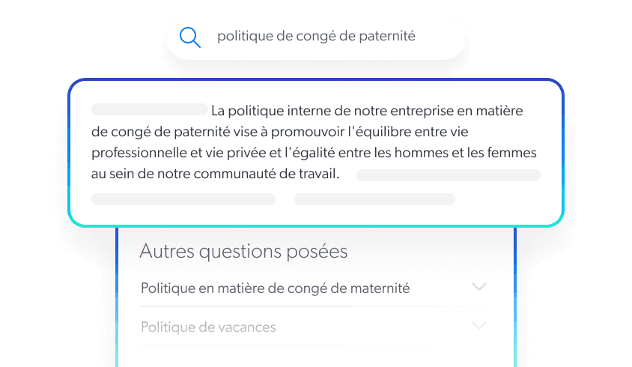Viewport: 632px width, 367px height.
Task: Click the magnifying glass search icon
Action: (191, 37)
